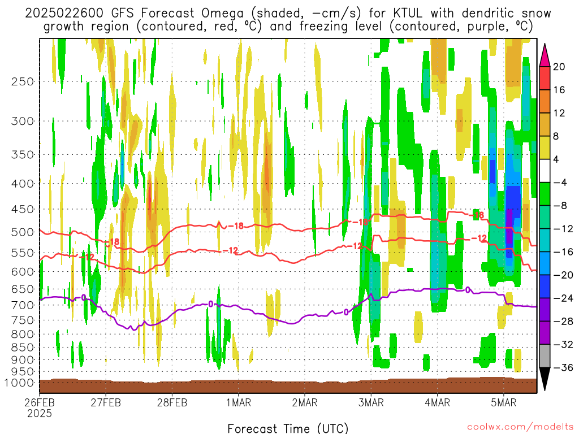579x434 pixels.
Task: Select the purple -24 to -28 colorbar swatch
Action: (545, 310)
